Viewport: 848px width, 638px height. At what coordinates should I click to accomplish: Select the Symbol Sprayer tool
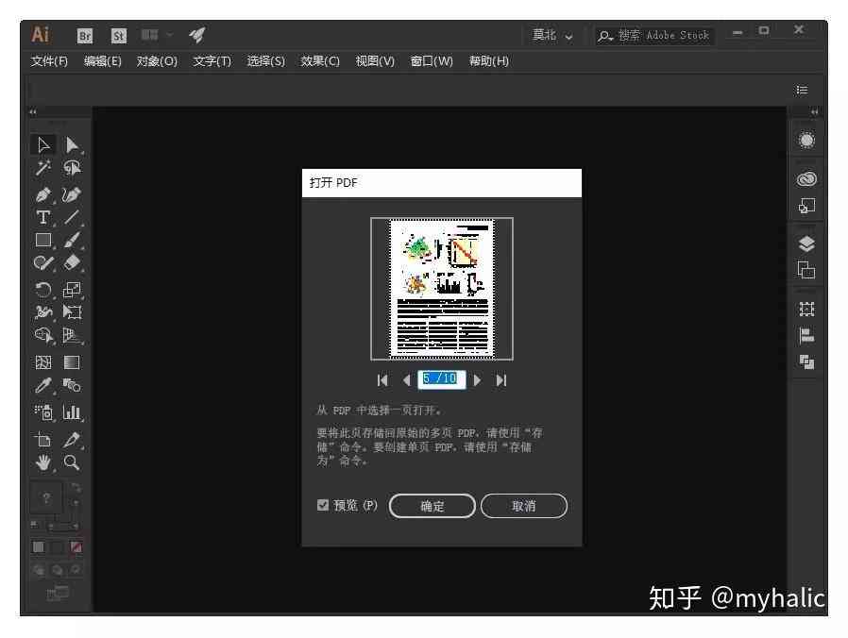43,412
